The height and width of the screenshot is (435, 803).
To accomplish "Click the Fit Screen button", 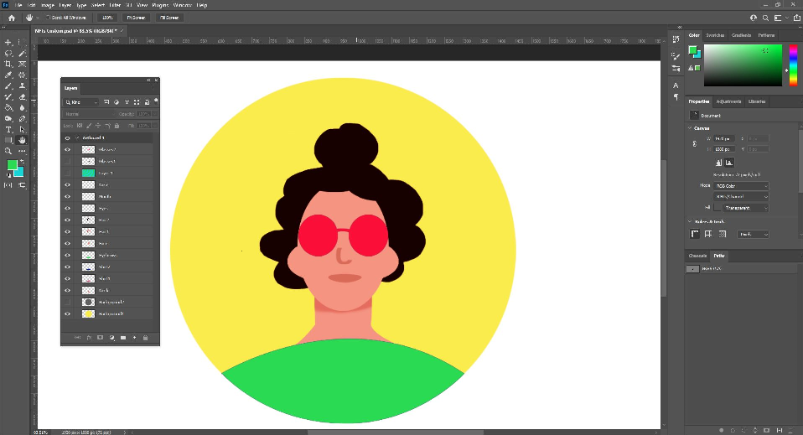I will point(136,18).
